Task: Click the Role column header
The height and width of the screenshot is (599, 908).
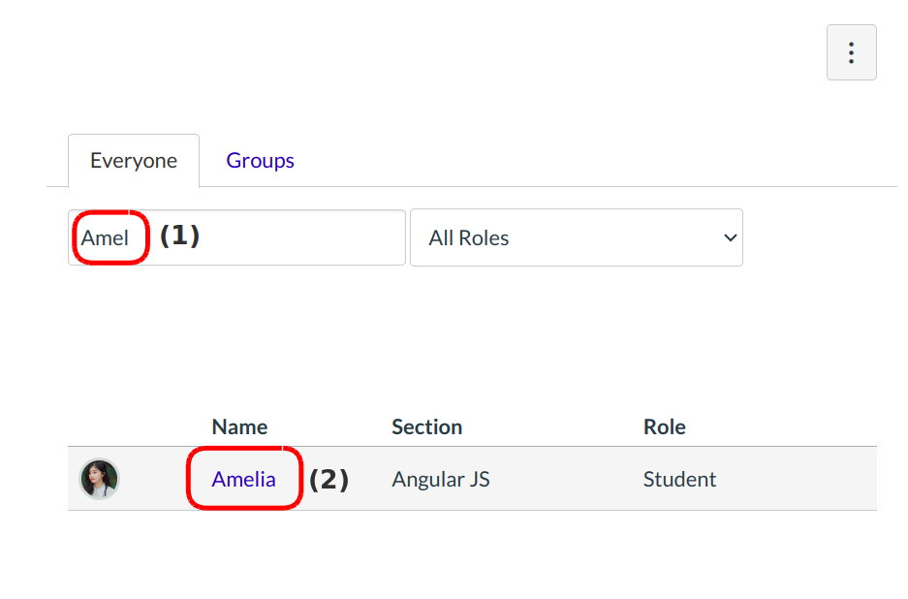Action: pyautogui.click(x=664, y=426)
